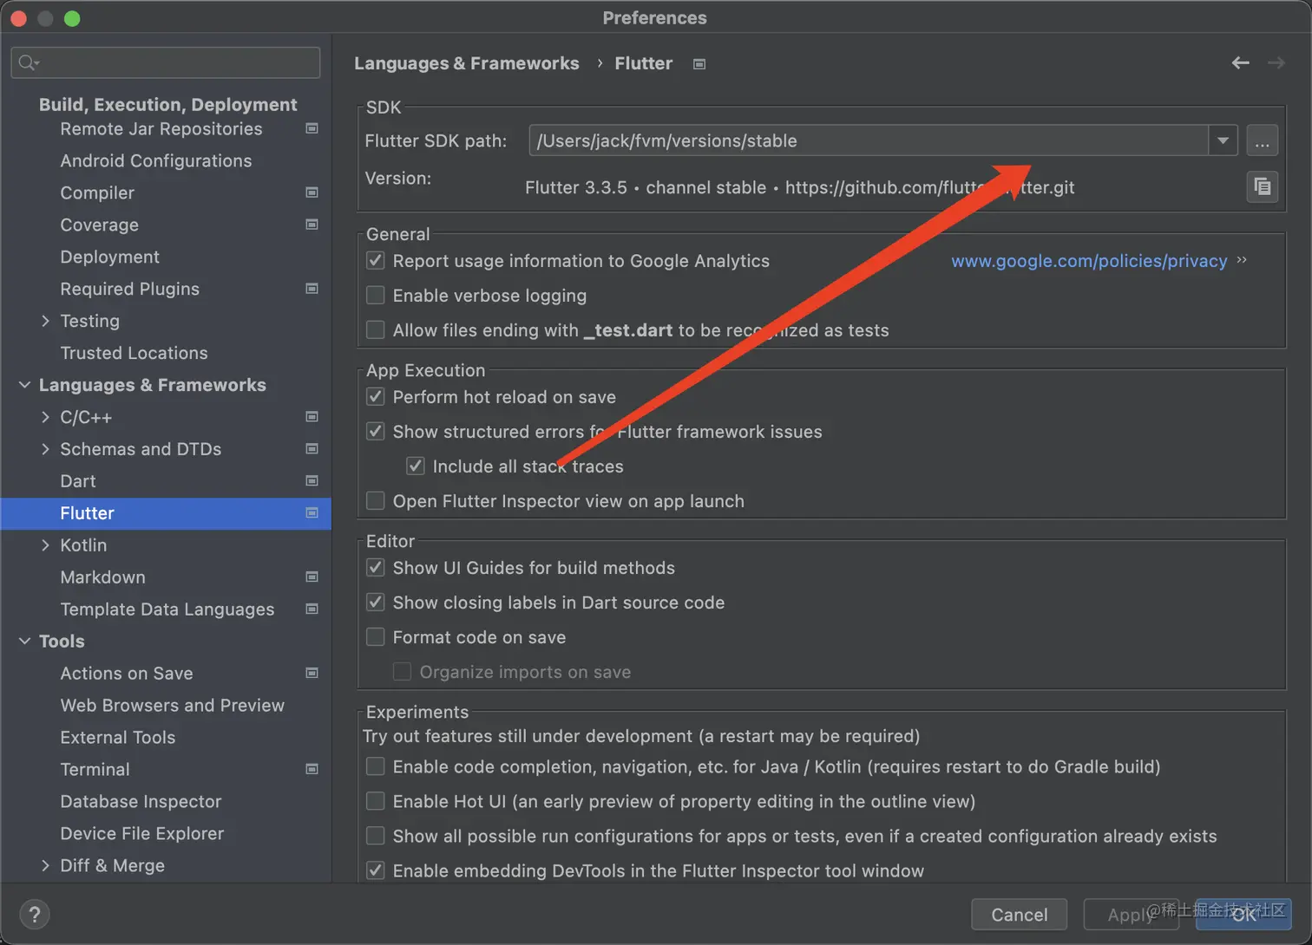
Task: Click the project icon beside Dart
Action: point(312,481)
